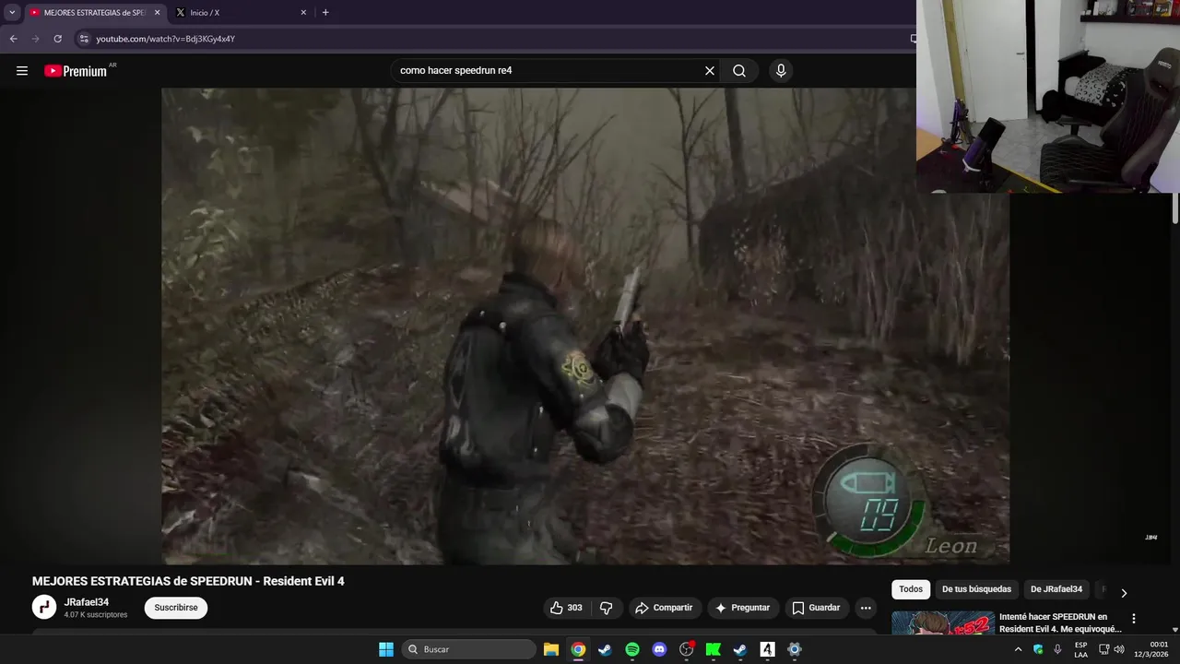Screen dimensions: 1180x664
Task: Click the taskbar Buscar search box
Action: [468, 649]
